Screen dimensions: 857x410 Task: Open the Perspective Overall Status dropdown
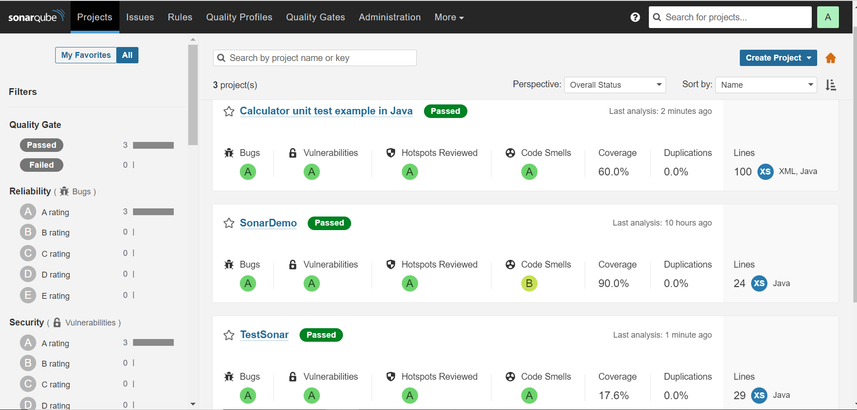tap(615, 85)
